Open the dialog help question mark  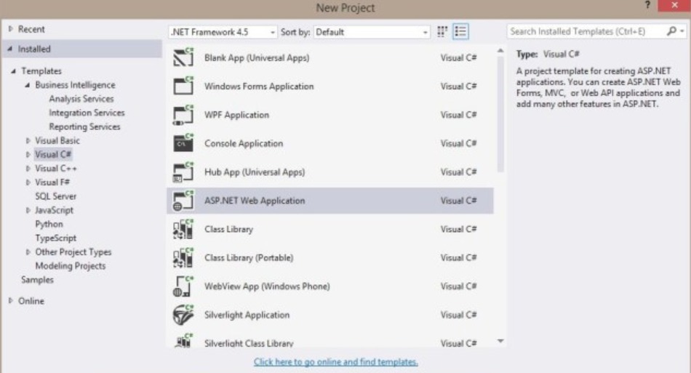point(647,5)
